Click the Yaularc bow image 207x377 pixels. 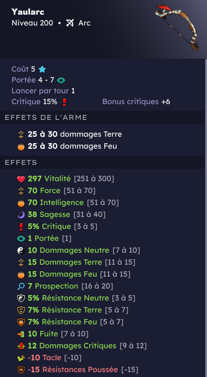[x=178, y=27]
